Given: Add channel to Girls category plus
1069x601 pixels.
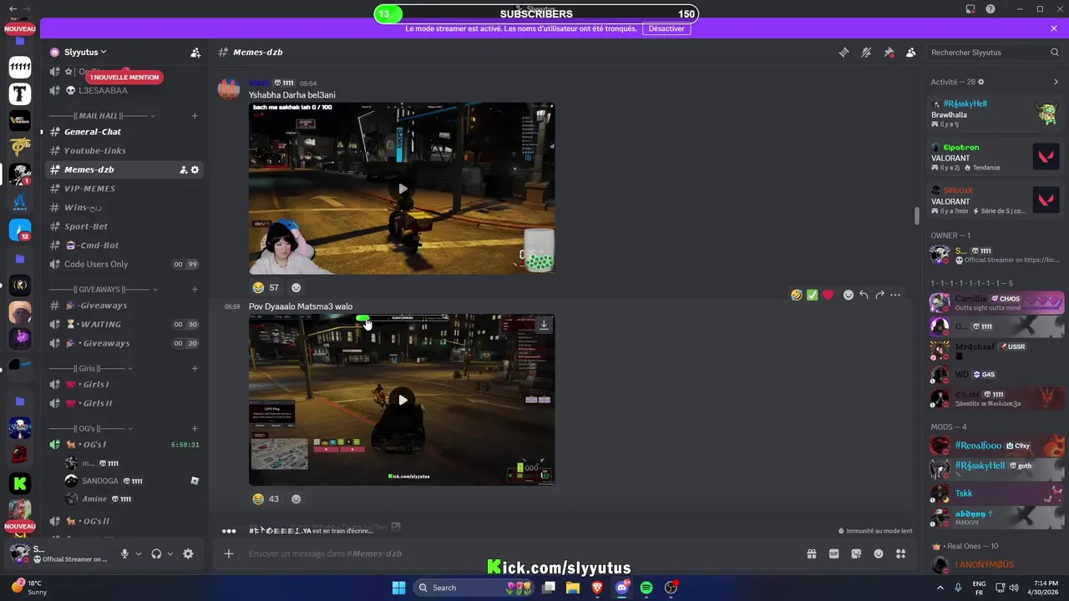Looking at the screenshot, I should (x=195, y=368).
